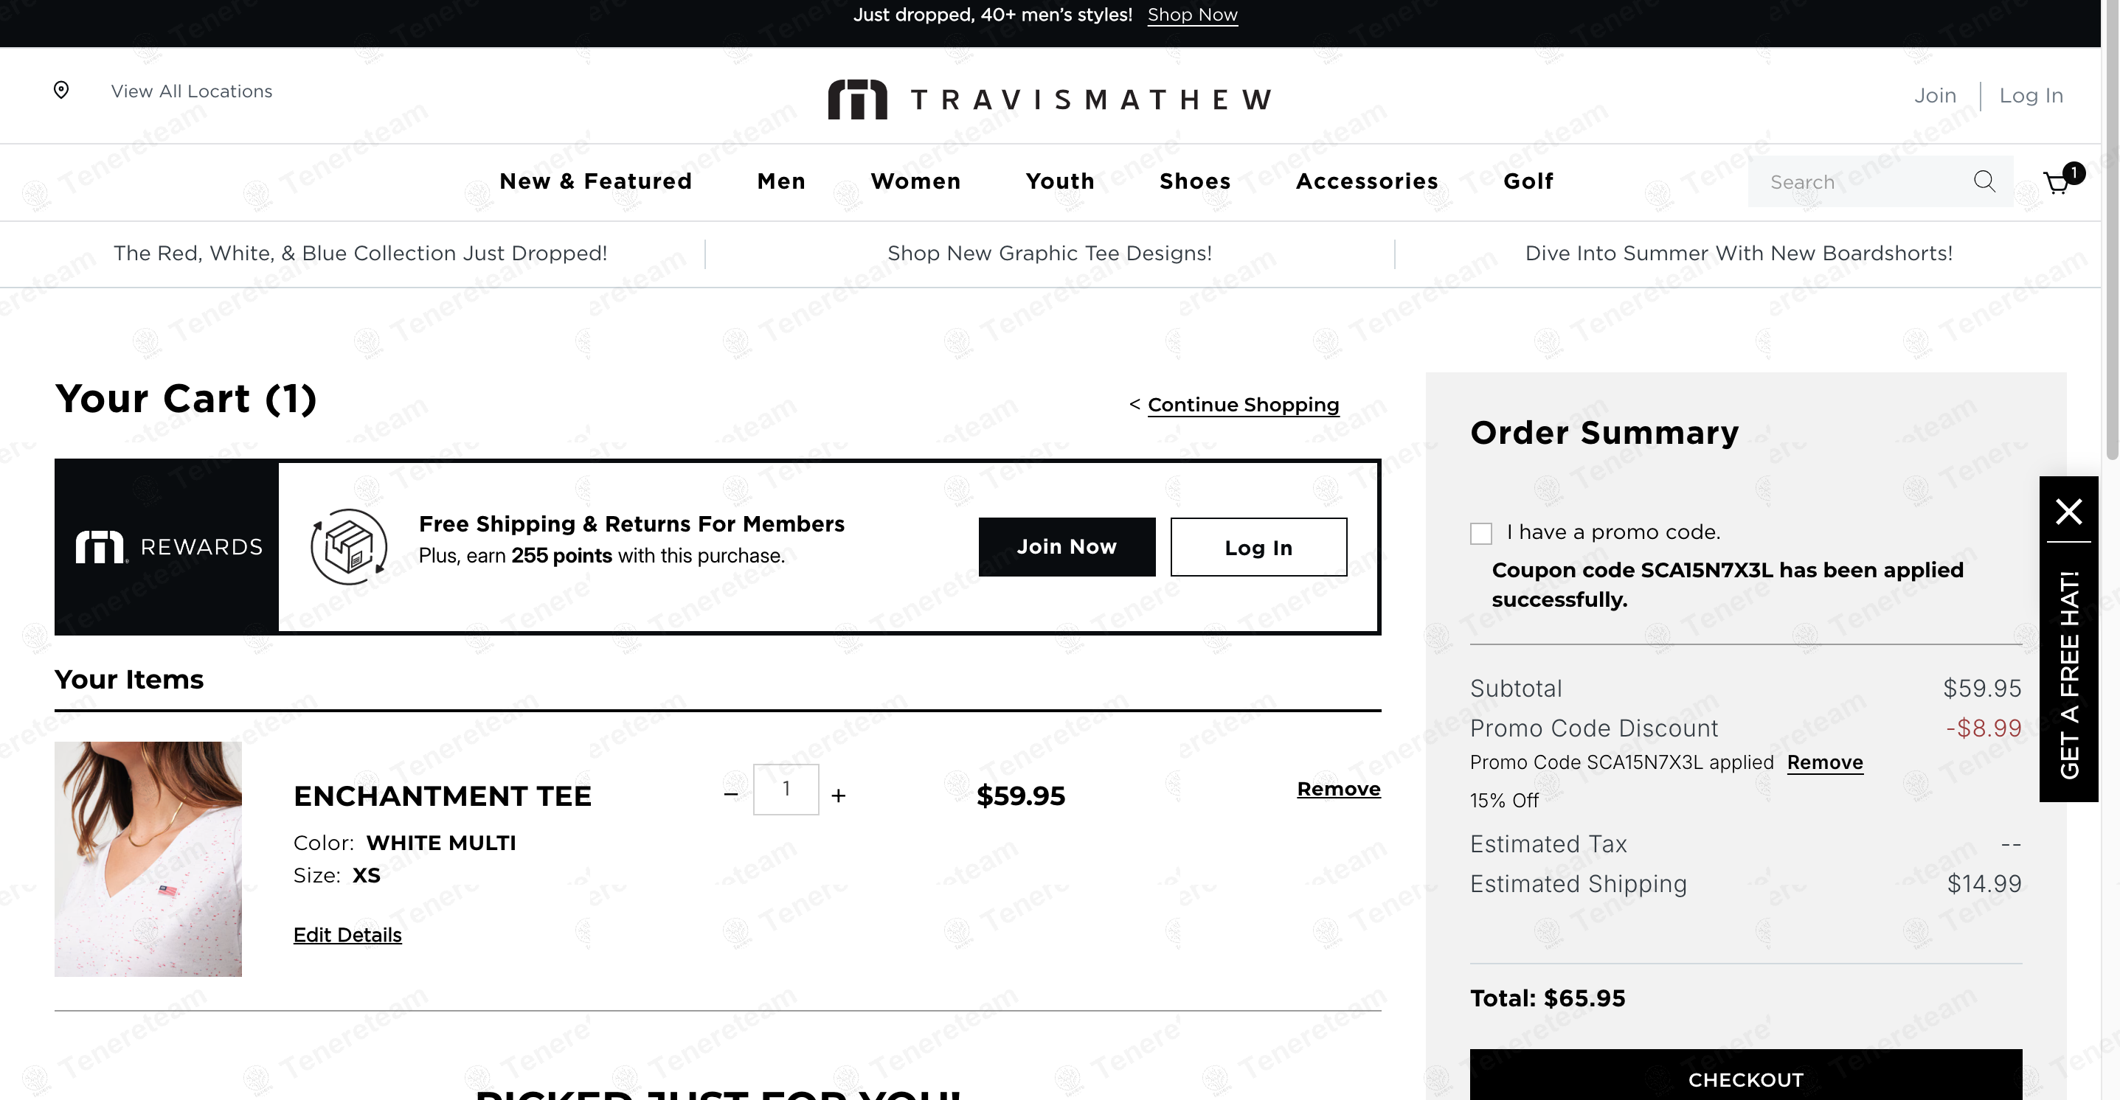Viewport: 2120px width, 1100px height.
Task: Open the Men menu
Action: (781, 181)
